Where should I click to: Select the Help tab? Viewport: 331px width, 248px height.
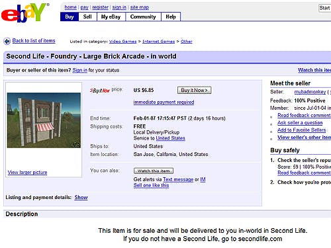[171, 17]
